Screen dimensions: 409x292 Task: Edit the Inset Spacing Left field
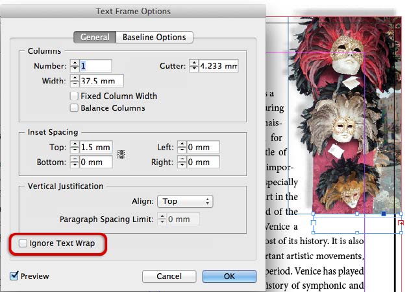coord(203,147)
